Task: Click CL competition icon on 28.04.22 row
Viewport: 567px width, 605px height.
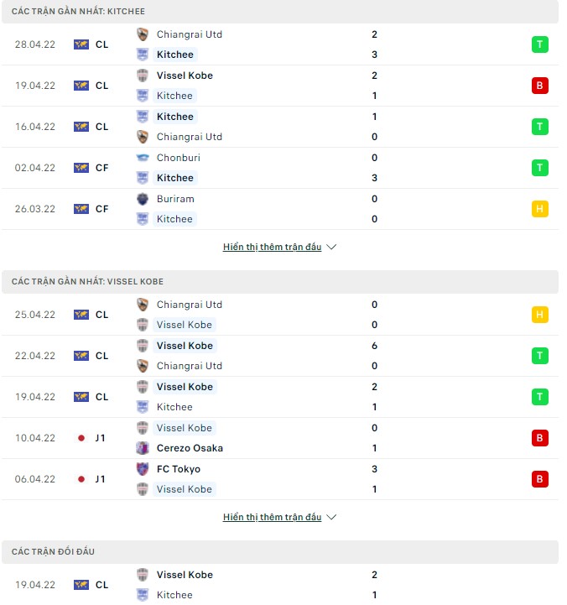Action: pos(81,44)
